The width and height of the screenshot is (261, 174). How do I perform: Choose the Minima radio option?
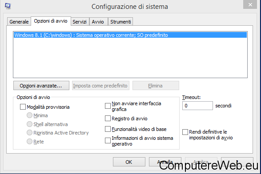[29, 115]
